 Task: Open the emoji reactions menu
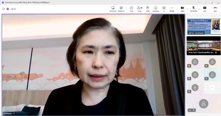coord(156,9)
